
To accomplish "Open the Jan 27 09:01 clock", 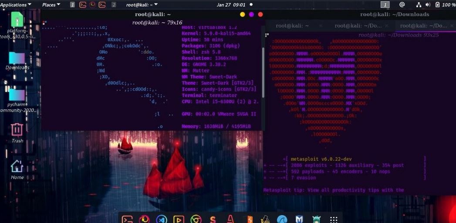I will tap(231, 5).
